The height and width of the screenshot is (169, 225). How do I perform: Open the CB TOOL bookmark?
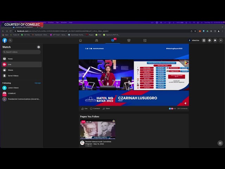[26, 35]
